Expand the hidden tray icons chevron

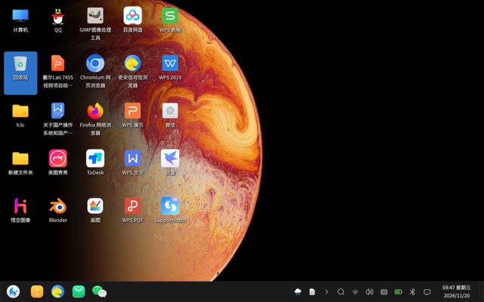click(x=327, y=291)
